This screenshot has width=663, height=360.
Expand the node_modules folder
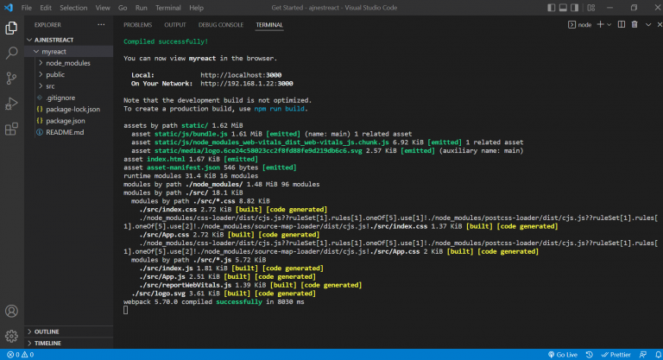click(x=66, y=64)
